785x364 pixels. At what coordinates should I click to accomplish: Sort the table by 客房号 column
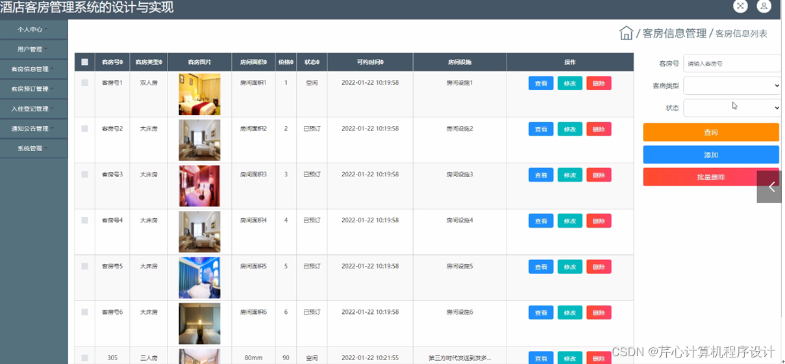(112, 62)
